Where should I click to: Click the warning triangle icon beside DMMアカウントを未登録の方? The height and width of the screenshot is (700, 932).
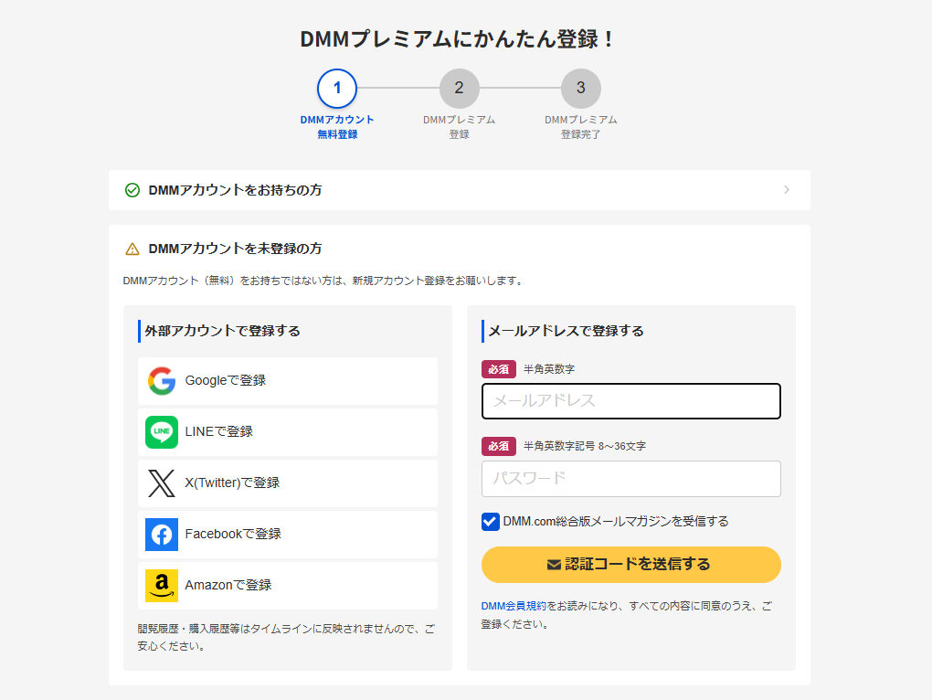[x=132, y=249]
